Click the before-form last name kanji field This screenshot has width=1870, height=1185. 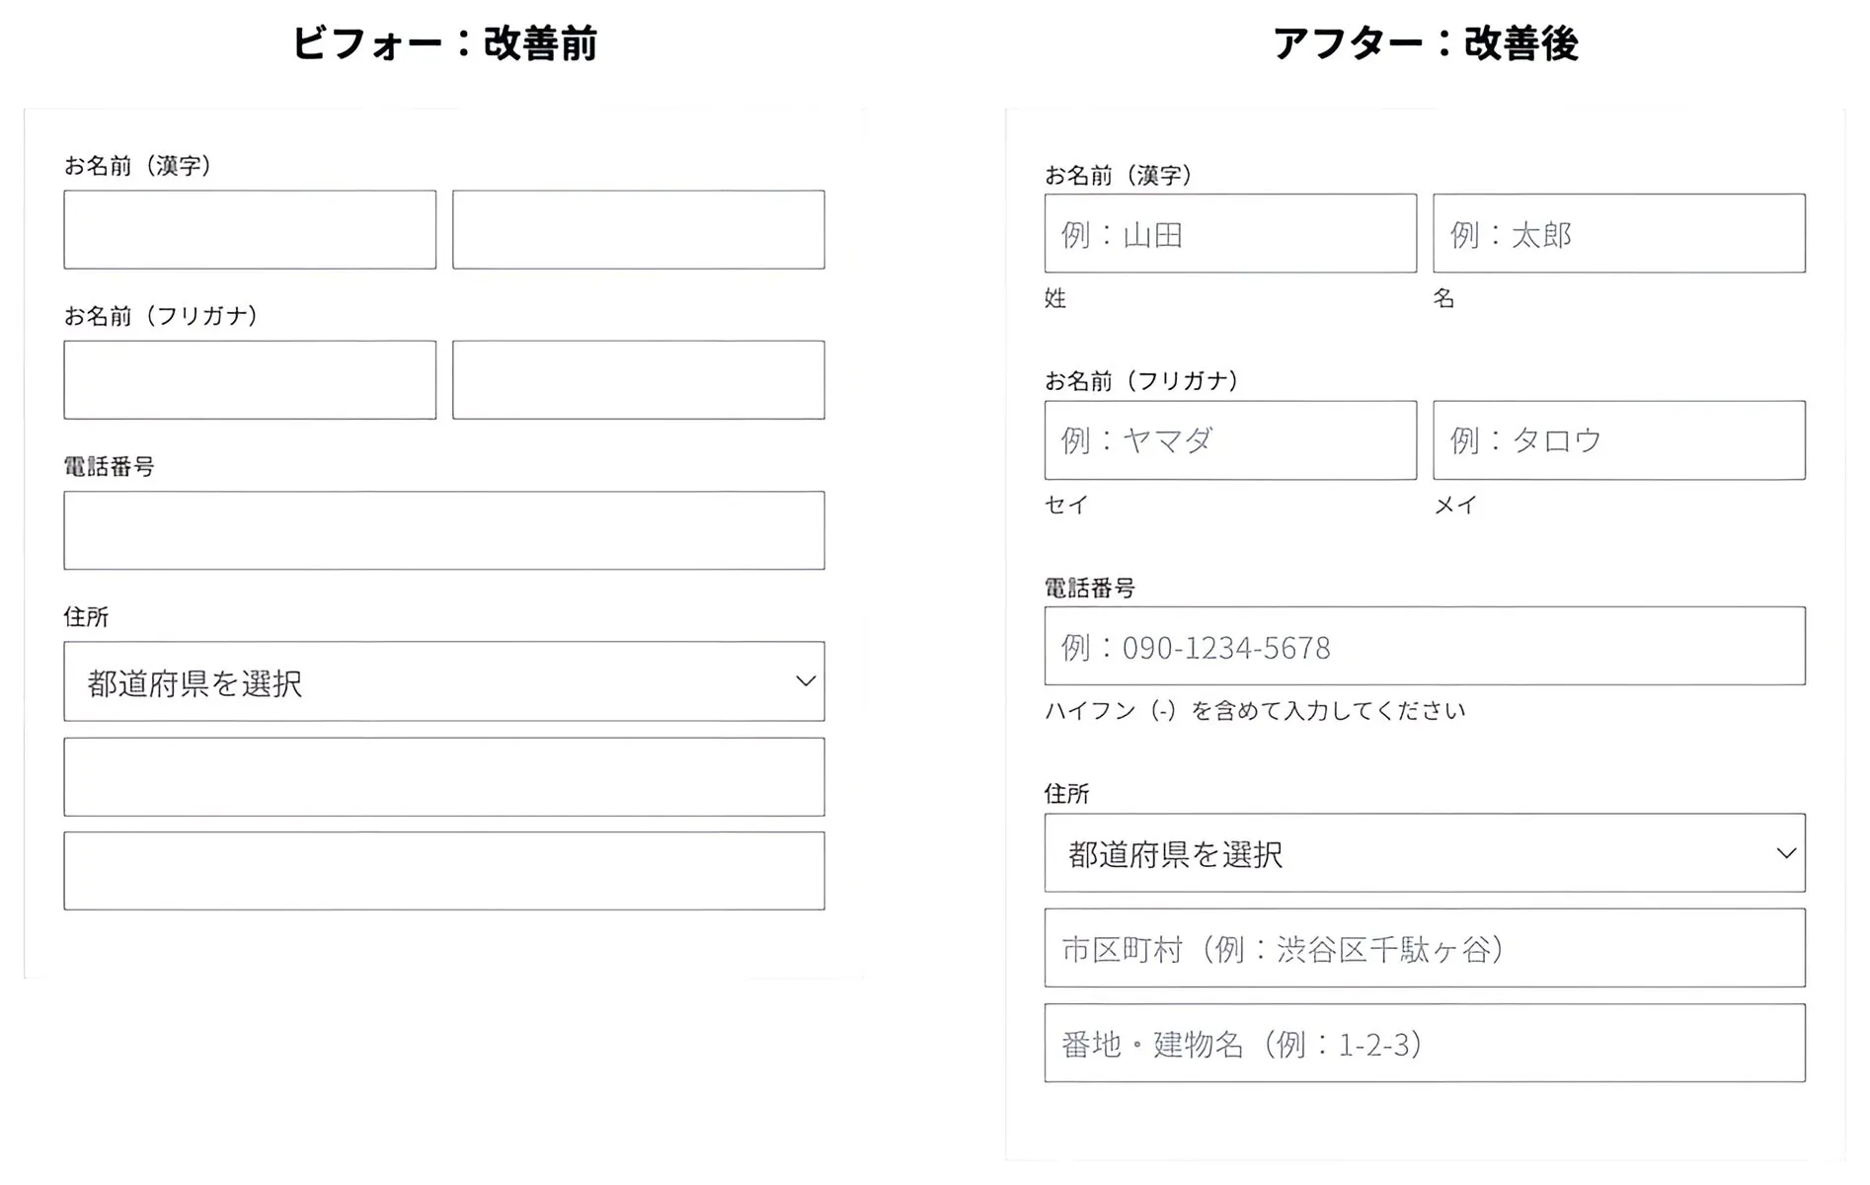point(250,229)
